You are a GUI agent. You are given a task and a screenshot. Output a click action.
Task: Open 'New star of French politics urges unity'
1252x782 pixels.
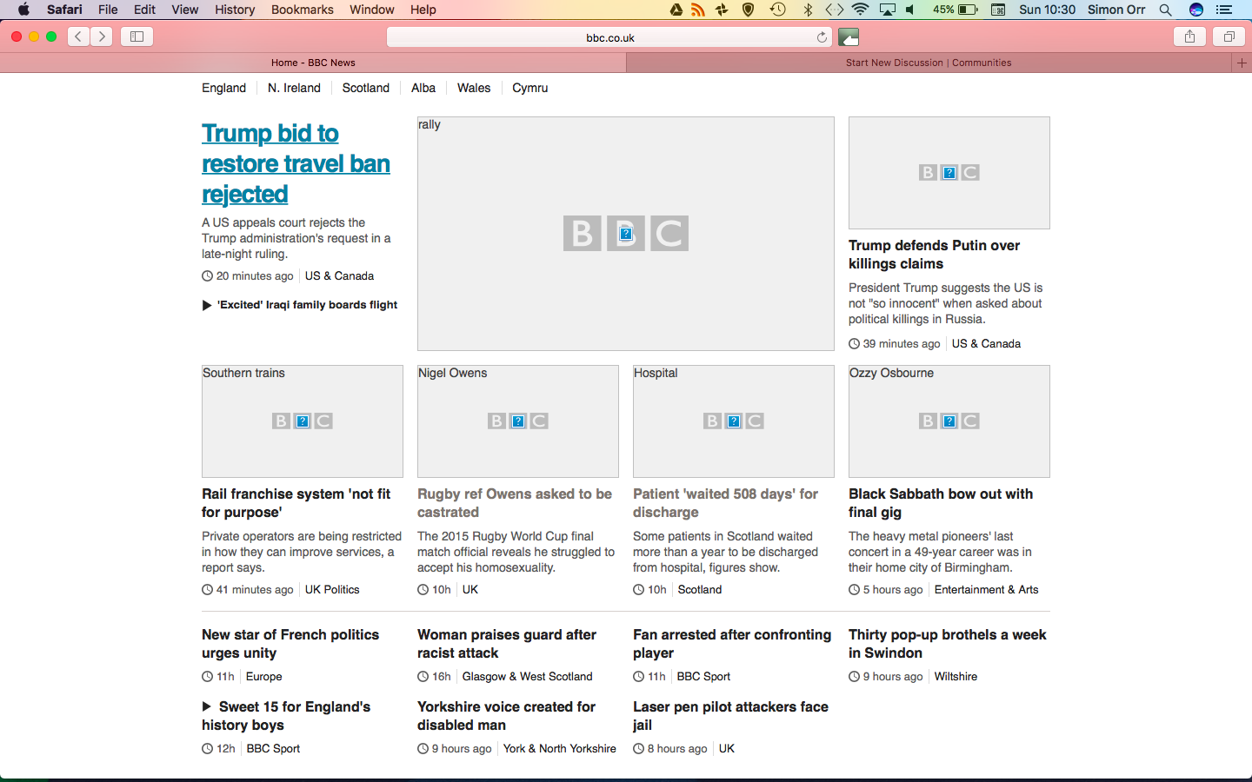pyautogui.click(x=290, y=644)
